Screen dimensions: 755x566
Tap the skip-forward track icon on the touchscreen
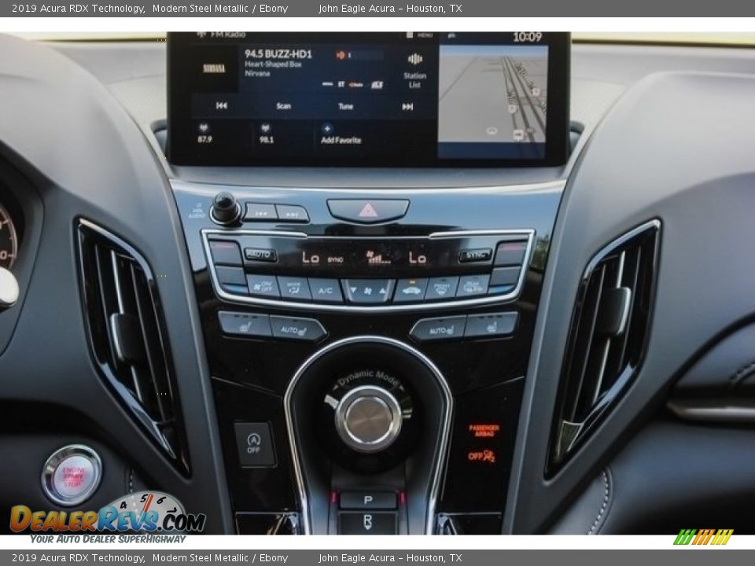[x=407, y=106]
